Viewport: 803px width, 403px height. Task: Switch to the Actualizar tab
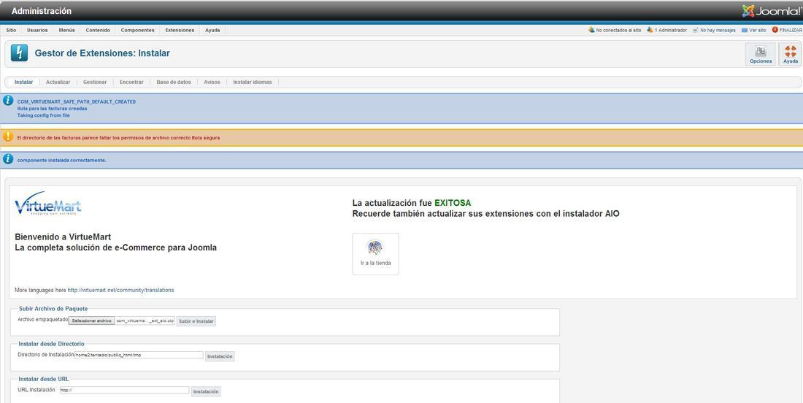pyautogui.click(x=58, y=82)
